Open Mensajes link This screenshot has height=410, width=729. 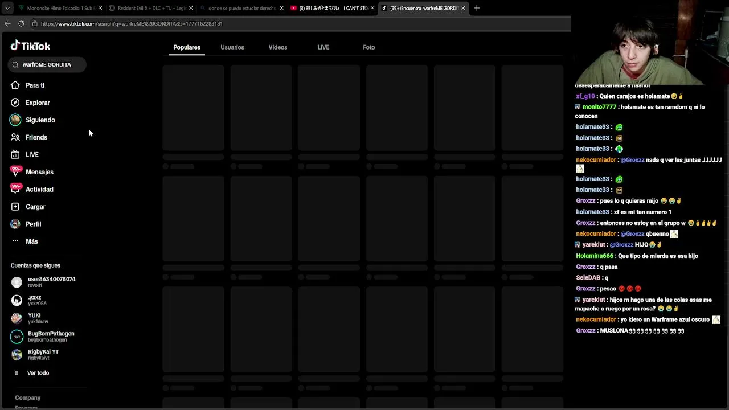click(x=39, y=172)
